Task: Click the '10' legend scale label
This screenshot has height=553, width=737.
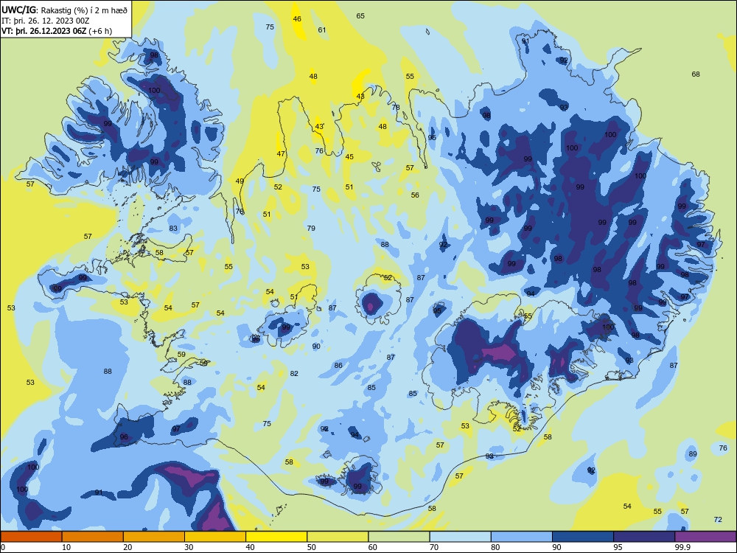Action: pyautogui.click(x=66, y=547)
